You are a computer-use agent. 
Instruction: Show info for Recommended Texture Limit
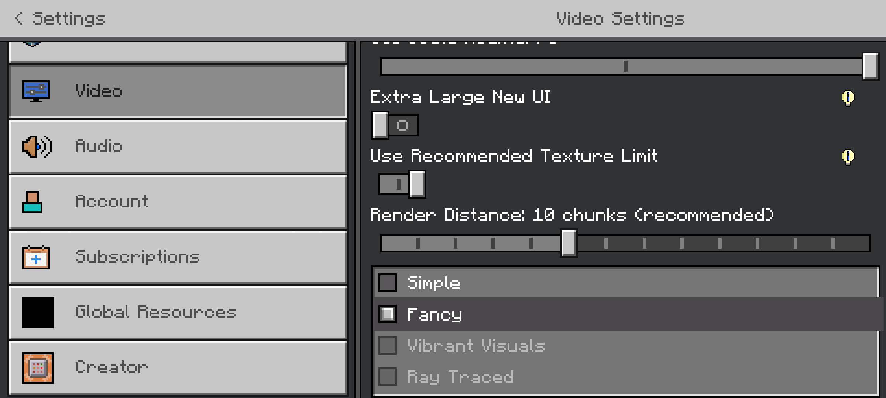[848, 157]
